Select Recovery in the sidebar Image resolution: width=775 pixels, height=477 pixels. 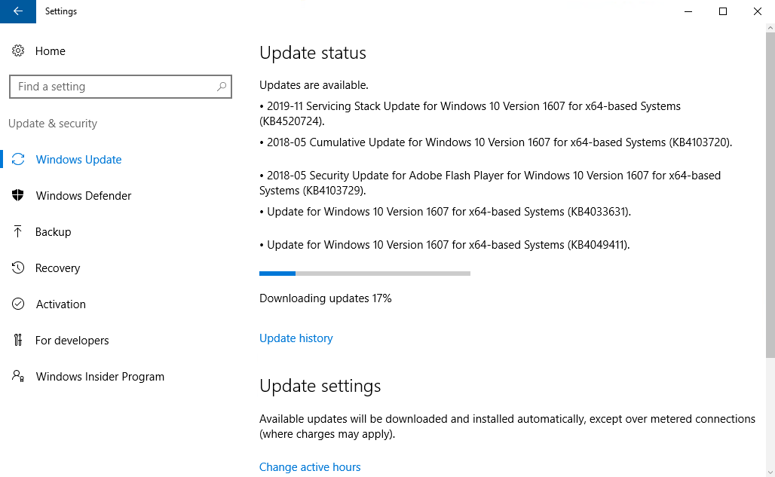[57, 268]
